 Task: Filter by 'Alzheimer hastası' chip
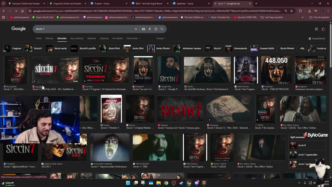tap(188, 48)
